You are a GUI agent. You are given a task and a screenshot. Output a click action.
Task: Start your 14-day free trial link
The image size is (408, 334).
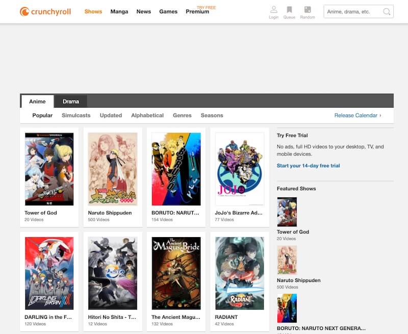308,166
